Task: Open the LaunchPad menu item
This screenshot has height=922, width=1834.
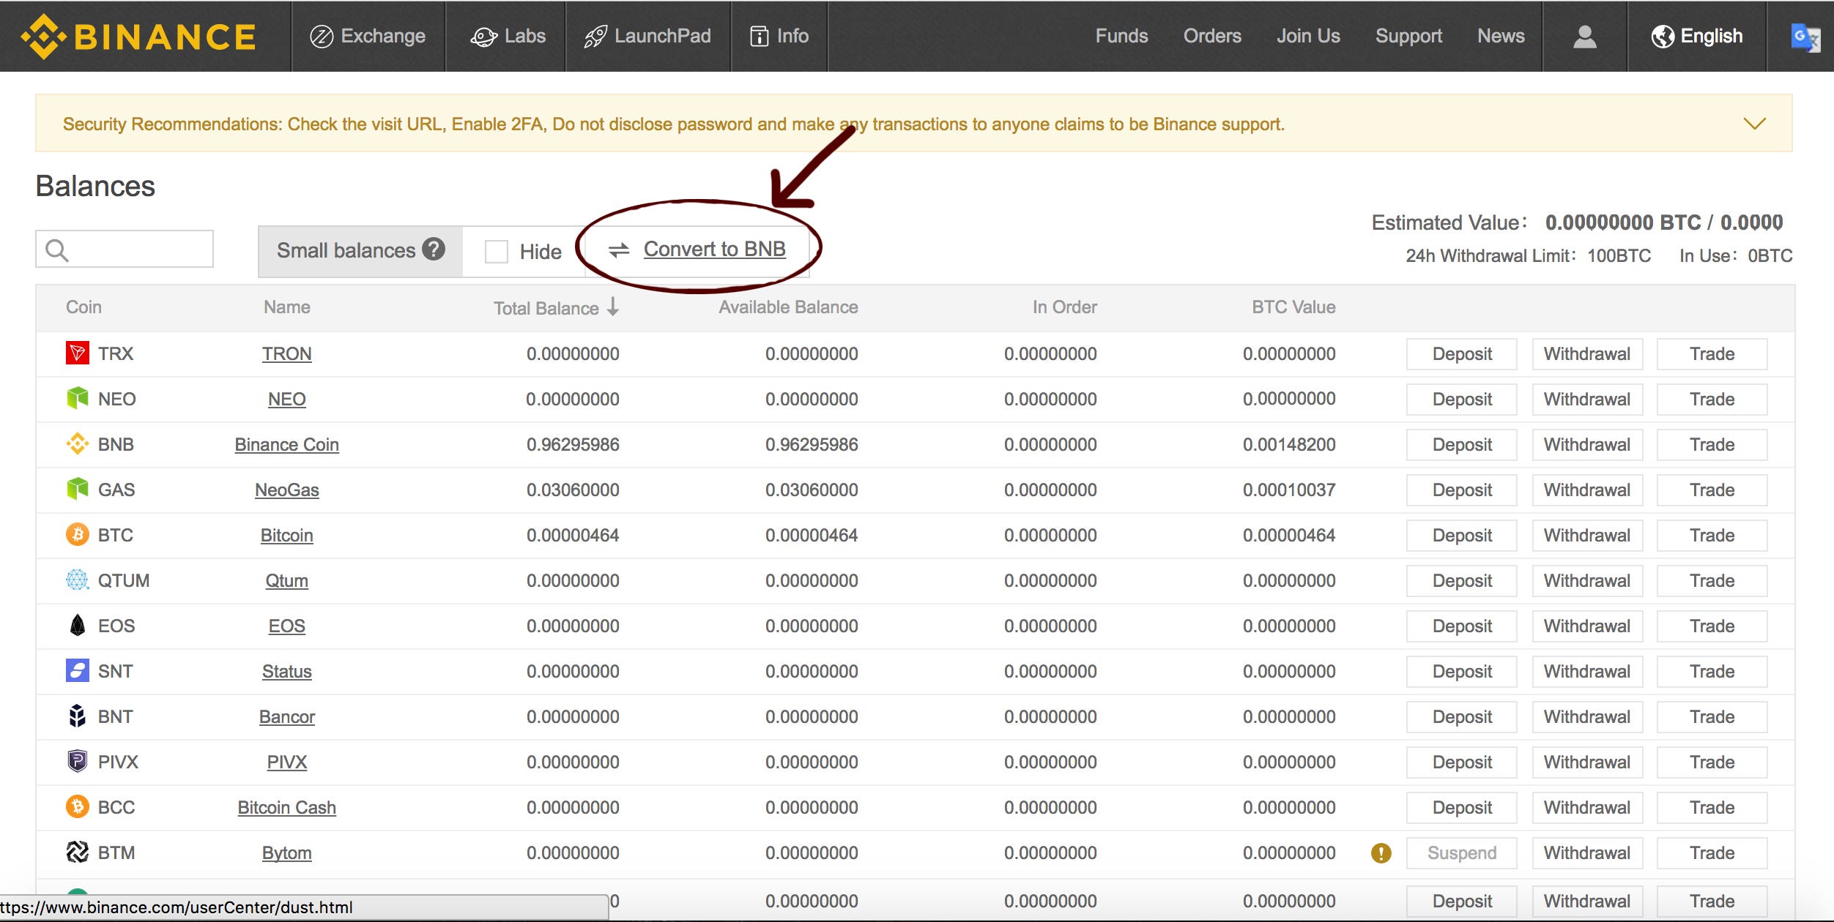Action: click(647, 36)
